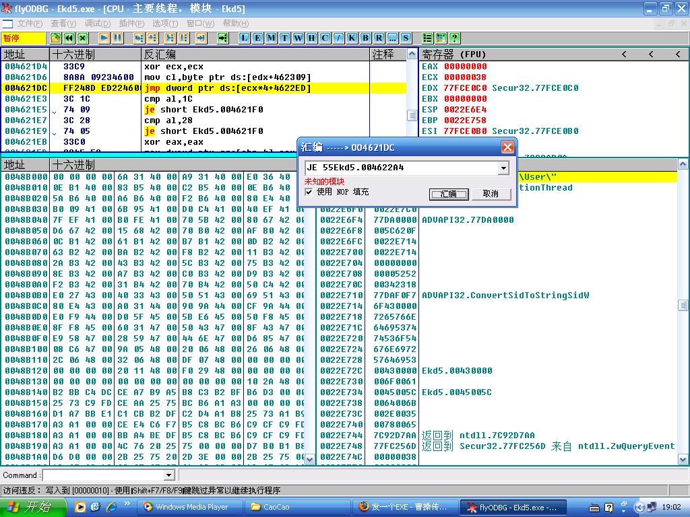Image resolution: width=690 pixels, height=517 pixels.
Task: Uncheck the 使用 NOP 填充 checkbox
Action: coord(309,192)
